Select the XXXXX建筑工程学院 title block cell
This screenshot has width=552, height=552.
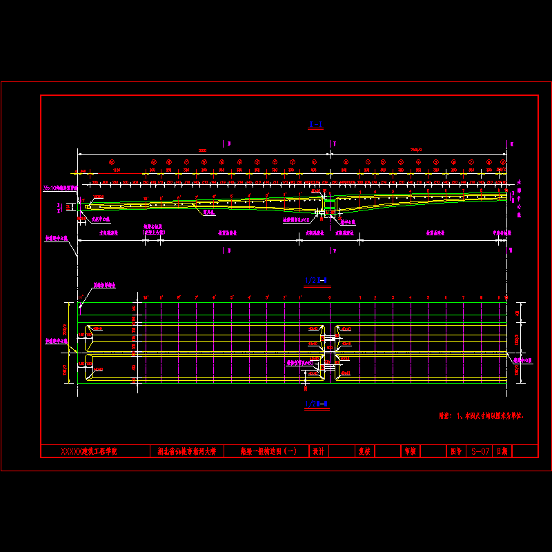pyautogui.click(x=89, y=451)
